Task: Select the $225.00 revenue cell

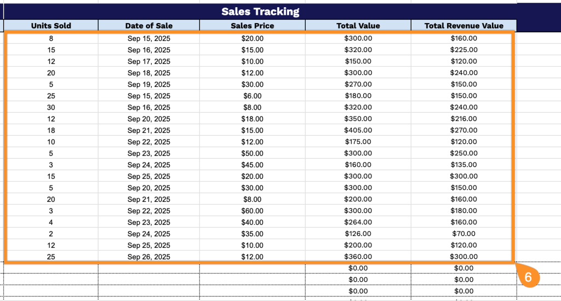Action: click(x=463, y=50)
